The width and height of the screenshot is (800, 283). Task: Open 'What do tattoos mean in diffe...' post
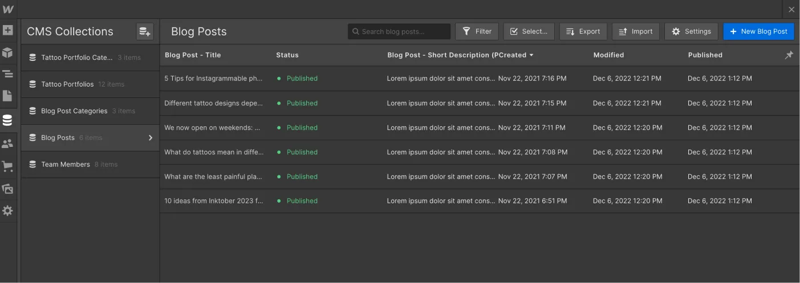point(213,152)
